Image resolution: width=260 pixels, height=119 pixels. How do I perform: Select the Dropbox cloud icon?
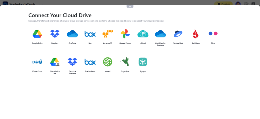pyautogui.click(x=55, y=34)
